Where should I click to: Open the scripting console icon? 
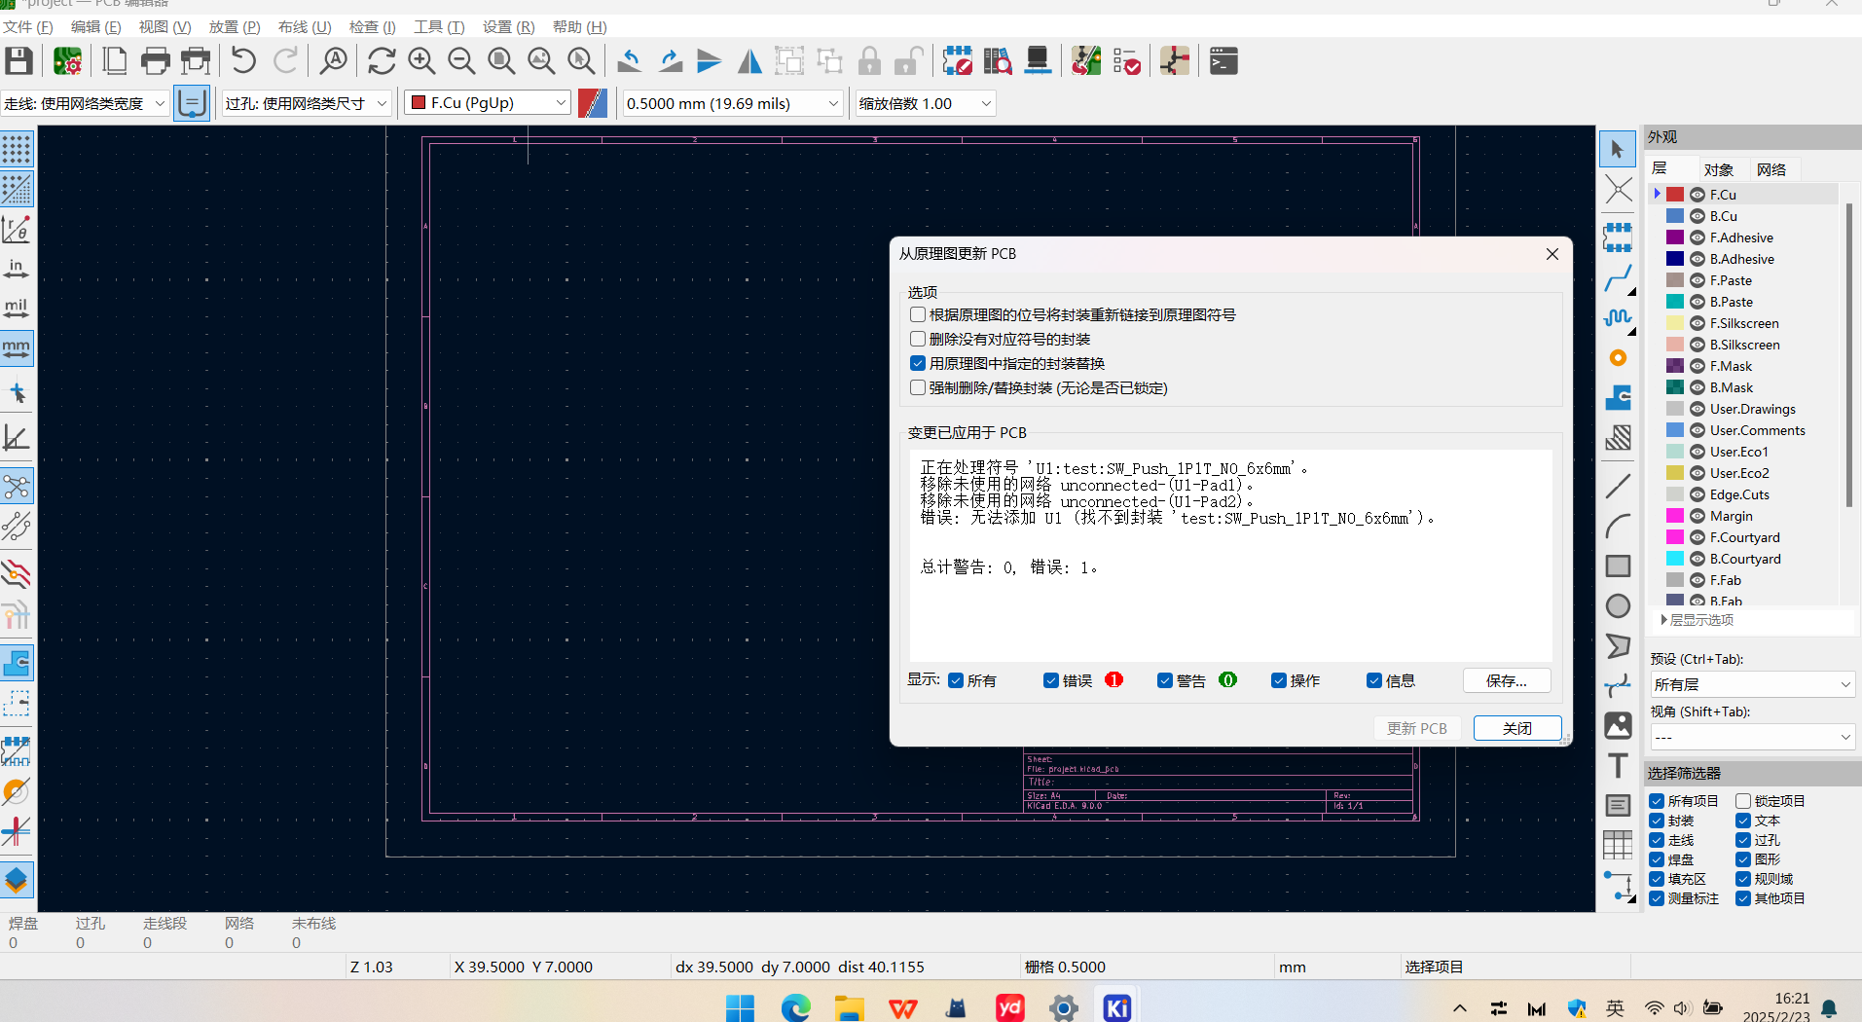tap(1223, 61)
